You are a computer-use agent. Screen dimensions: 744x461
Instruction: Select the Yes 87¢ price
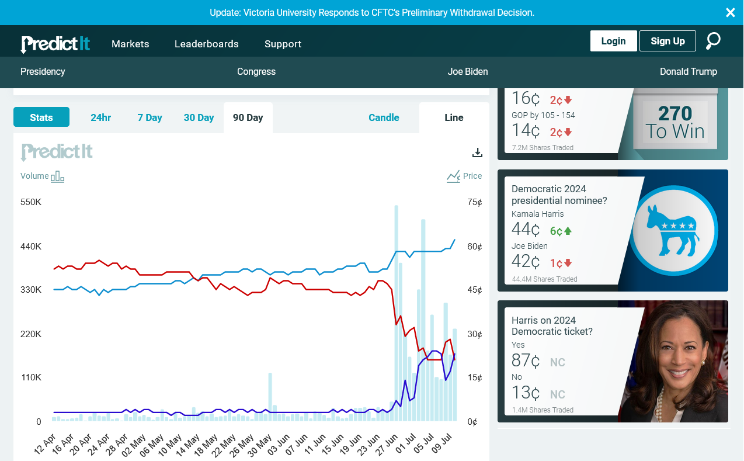click(526, 361)
